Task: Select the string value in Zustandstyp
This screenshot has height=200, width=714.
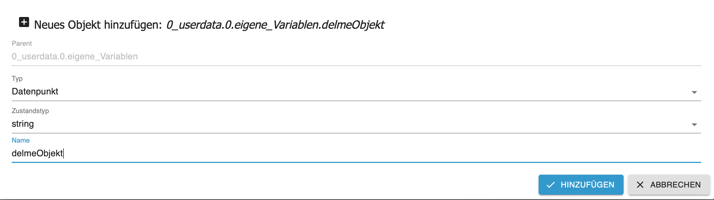Action: (x=23, y=124)
